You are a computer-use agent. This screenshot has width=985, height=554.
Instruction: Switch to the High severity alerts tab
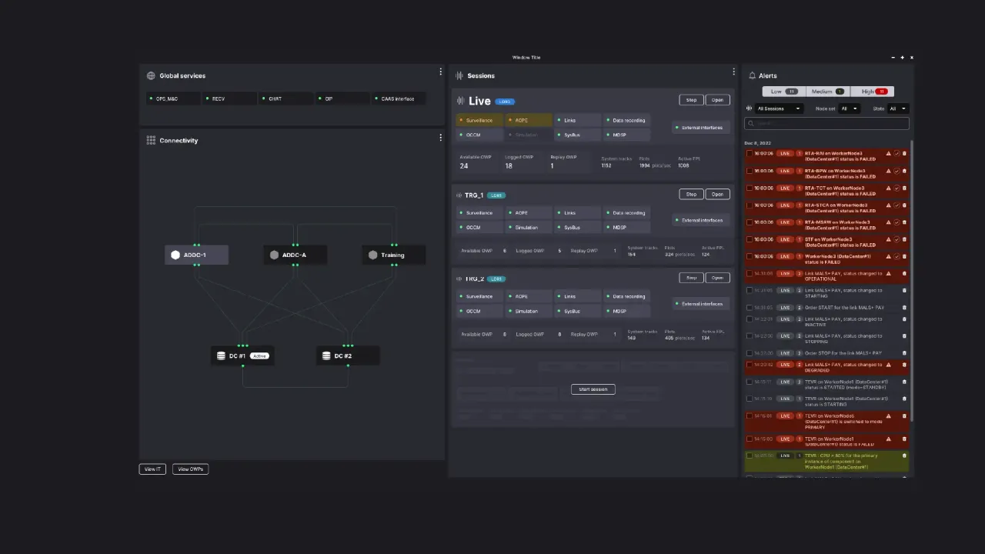click(x=873, y=92)
